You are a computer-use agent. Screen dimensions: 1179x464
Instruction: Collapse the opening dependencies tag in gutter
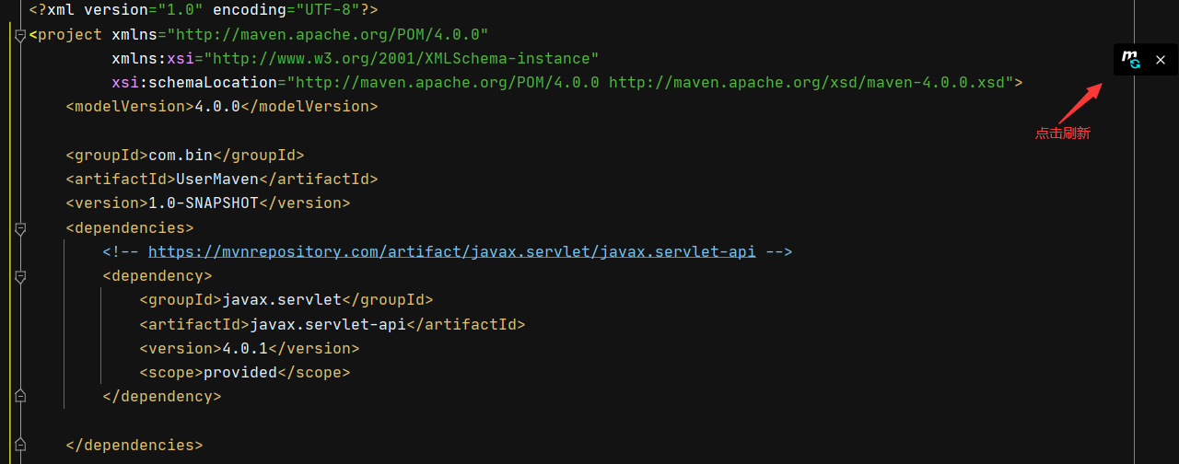[20, 227]
